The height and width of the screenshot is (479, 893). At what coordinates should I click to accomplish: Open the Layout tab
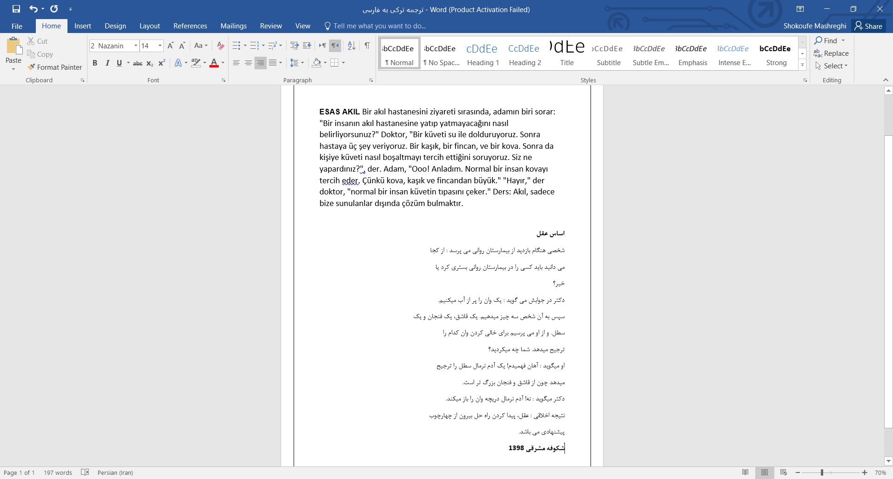150,26
